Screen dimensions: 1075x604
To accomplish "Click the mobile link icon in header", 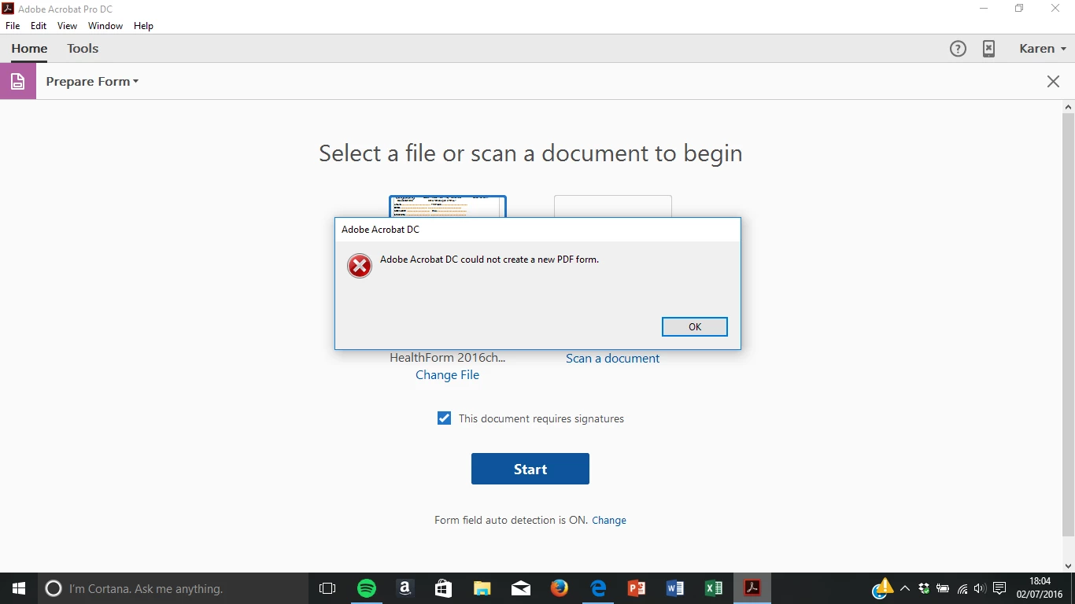I will click(x=988, y=49).
